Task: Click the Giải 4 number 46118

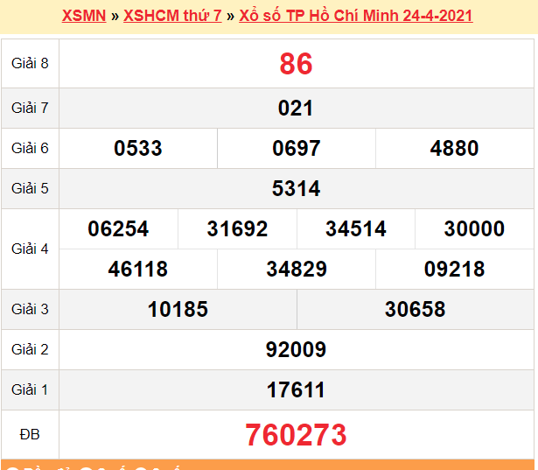Action: point(138,269)
